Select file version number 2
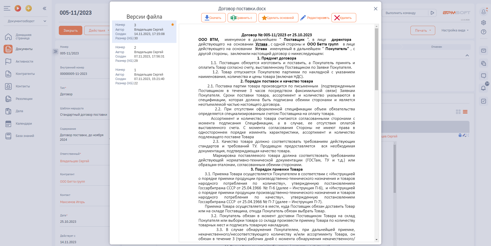Image resolution: width=491 pixels, height=246 pixels. click(144, 54)
